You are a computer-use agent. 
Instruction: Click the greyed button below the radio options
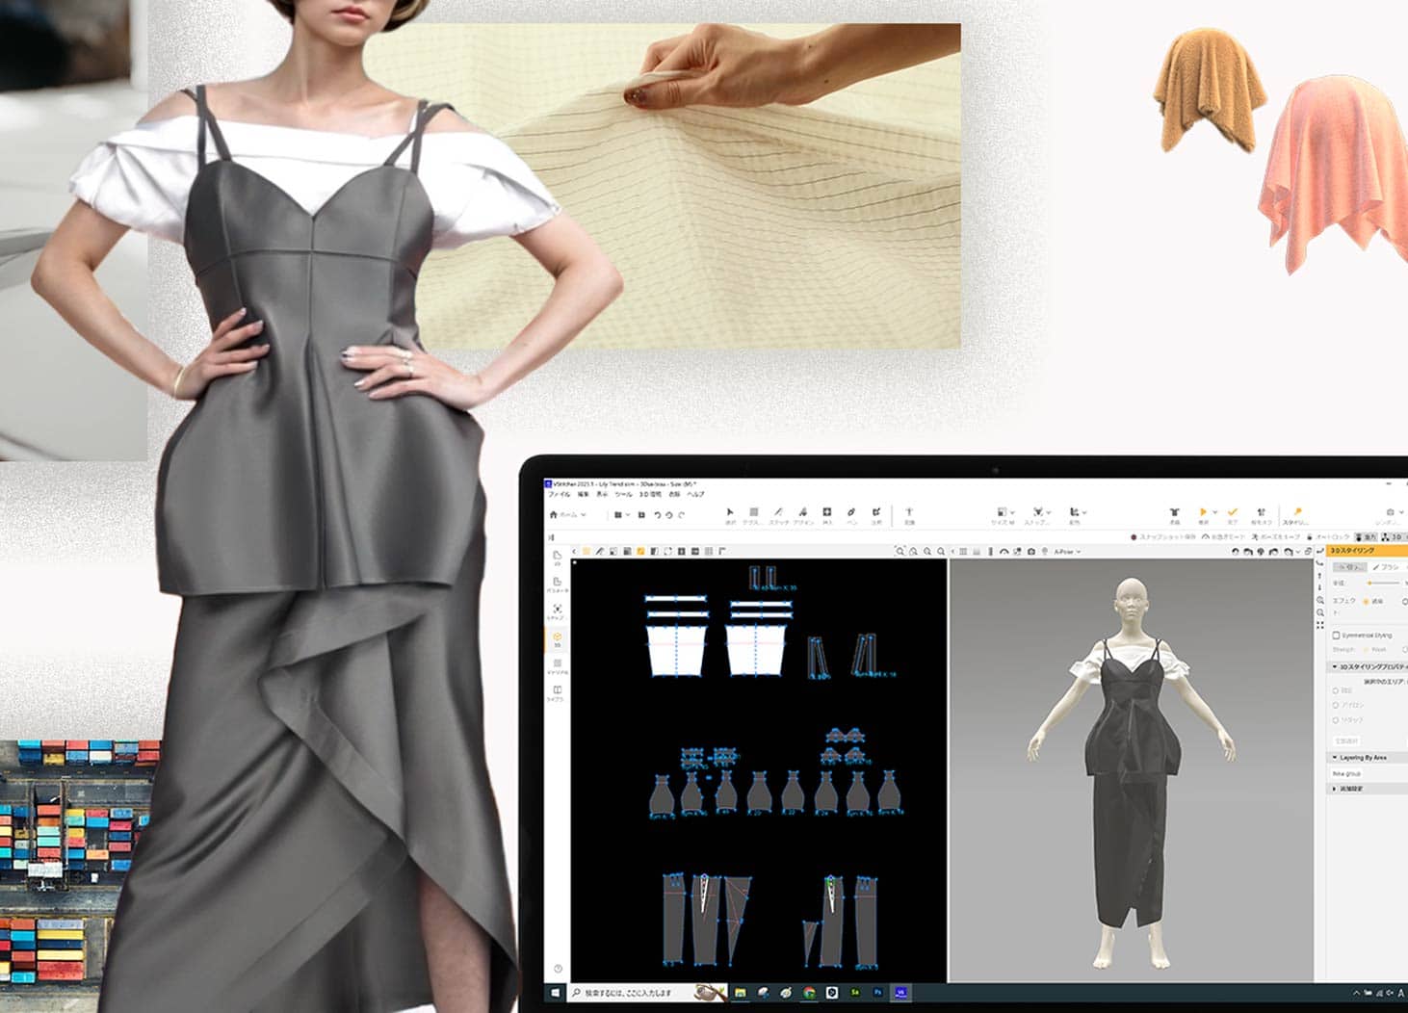click(1345, 740)
